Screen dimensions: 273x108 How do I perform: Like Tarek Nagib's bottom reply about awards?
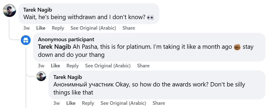pyautogui.click(x=71, y=103)
